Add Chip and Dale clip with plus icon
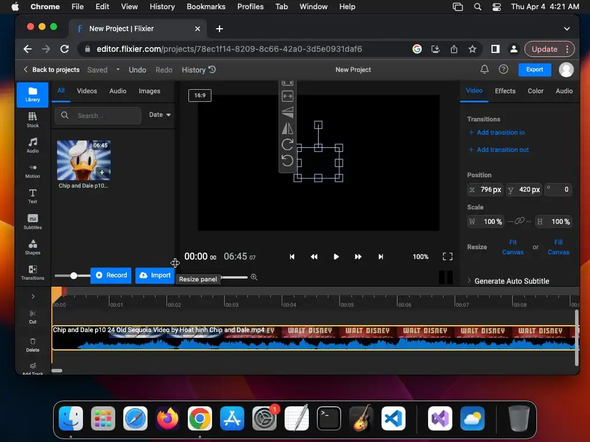Image resolution: width=590 pixels, height=442 pixels. coord(102,173)
